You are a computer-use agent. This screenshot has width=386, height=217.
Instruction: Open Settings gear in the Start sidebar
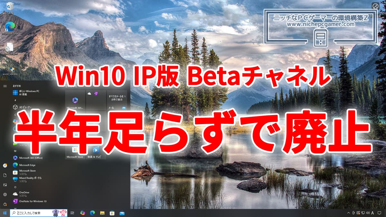click(x=5, y=194)
